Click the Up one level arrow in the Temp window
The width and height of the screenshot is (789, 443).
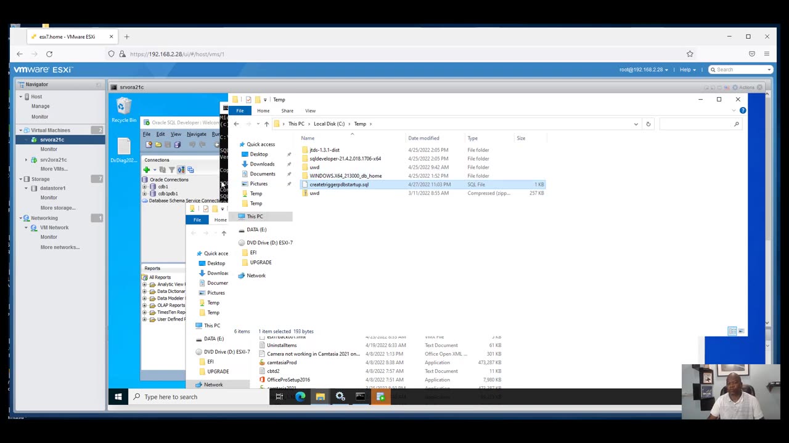click(x=266, y=124)
